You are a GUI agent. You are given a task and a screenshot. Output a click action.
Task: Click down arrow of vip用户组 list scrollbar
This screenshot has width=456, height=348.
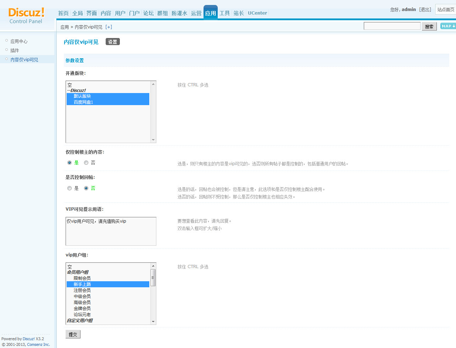(x=153, y=322)
